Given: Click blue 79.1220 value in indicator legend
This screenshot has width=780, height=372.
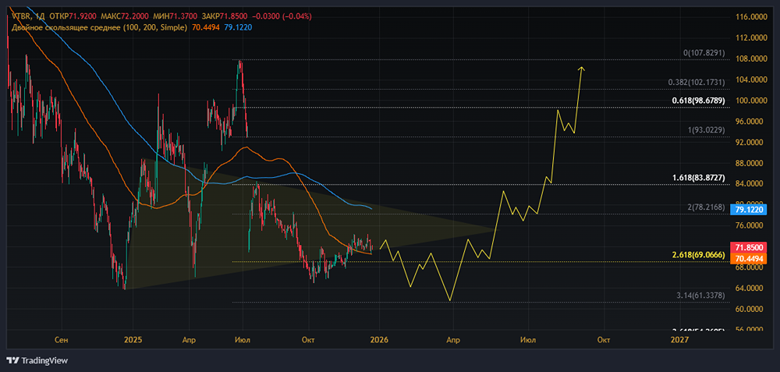Looking at the screenshot, I should [237, 27].
